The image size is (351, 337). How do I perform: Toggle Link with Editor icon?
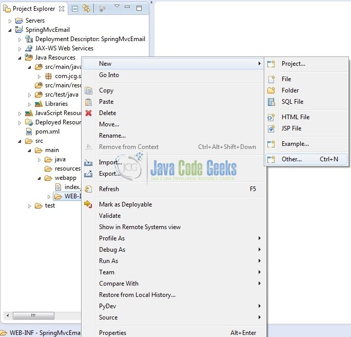click(x=86, y=9)
